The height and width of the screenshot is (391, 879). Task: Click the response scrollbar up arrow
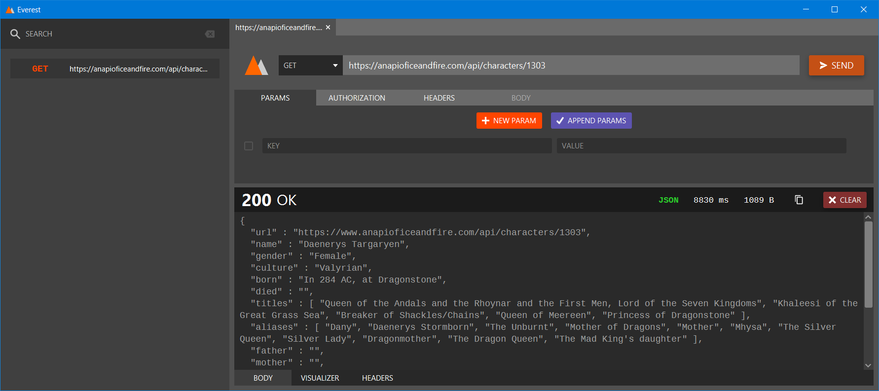point(868,217)
